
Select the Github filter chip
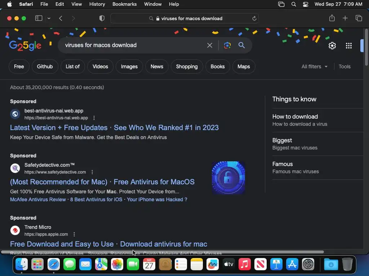pyautogui.click(x=45, y=66)
